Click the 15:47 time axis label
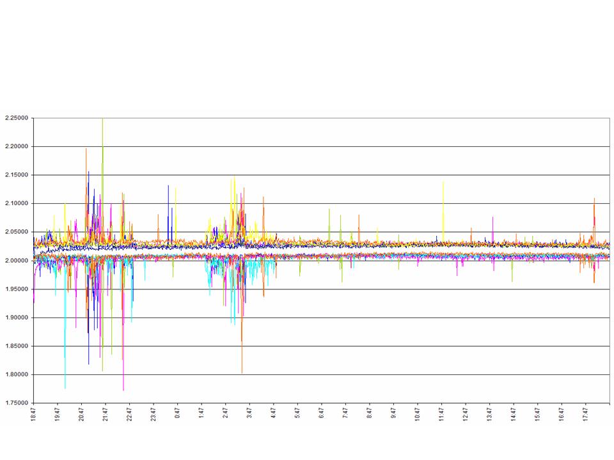Image resolution: width=614 pixels, height=460 pixels. [537, 414]
